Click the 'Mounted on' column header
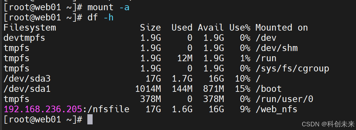Image resolution: width=356 pixels, height=130 pixels. click(281, 28)
